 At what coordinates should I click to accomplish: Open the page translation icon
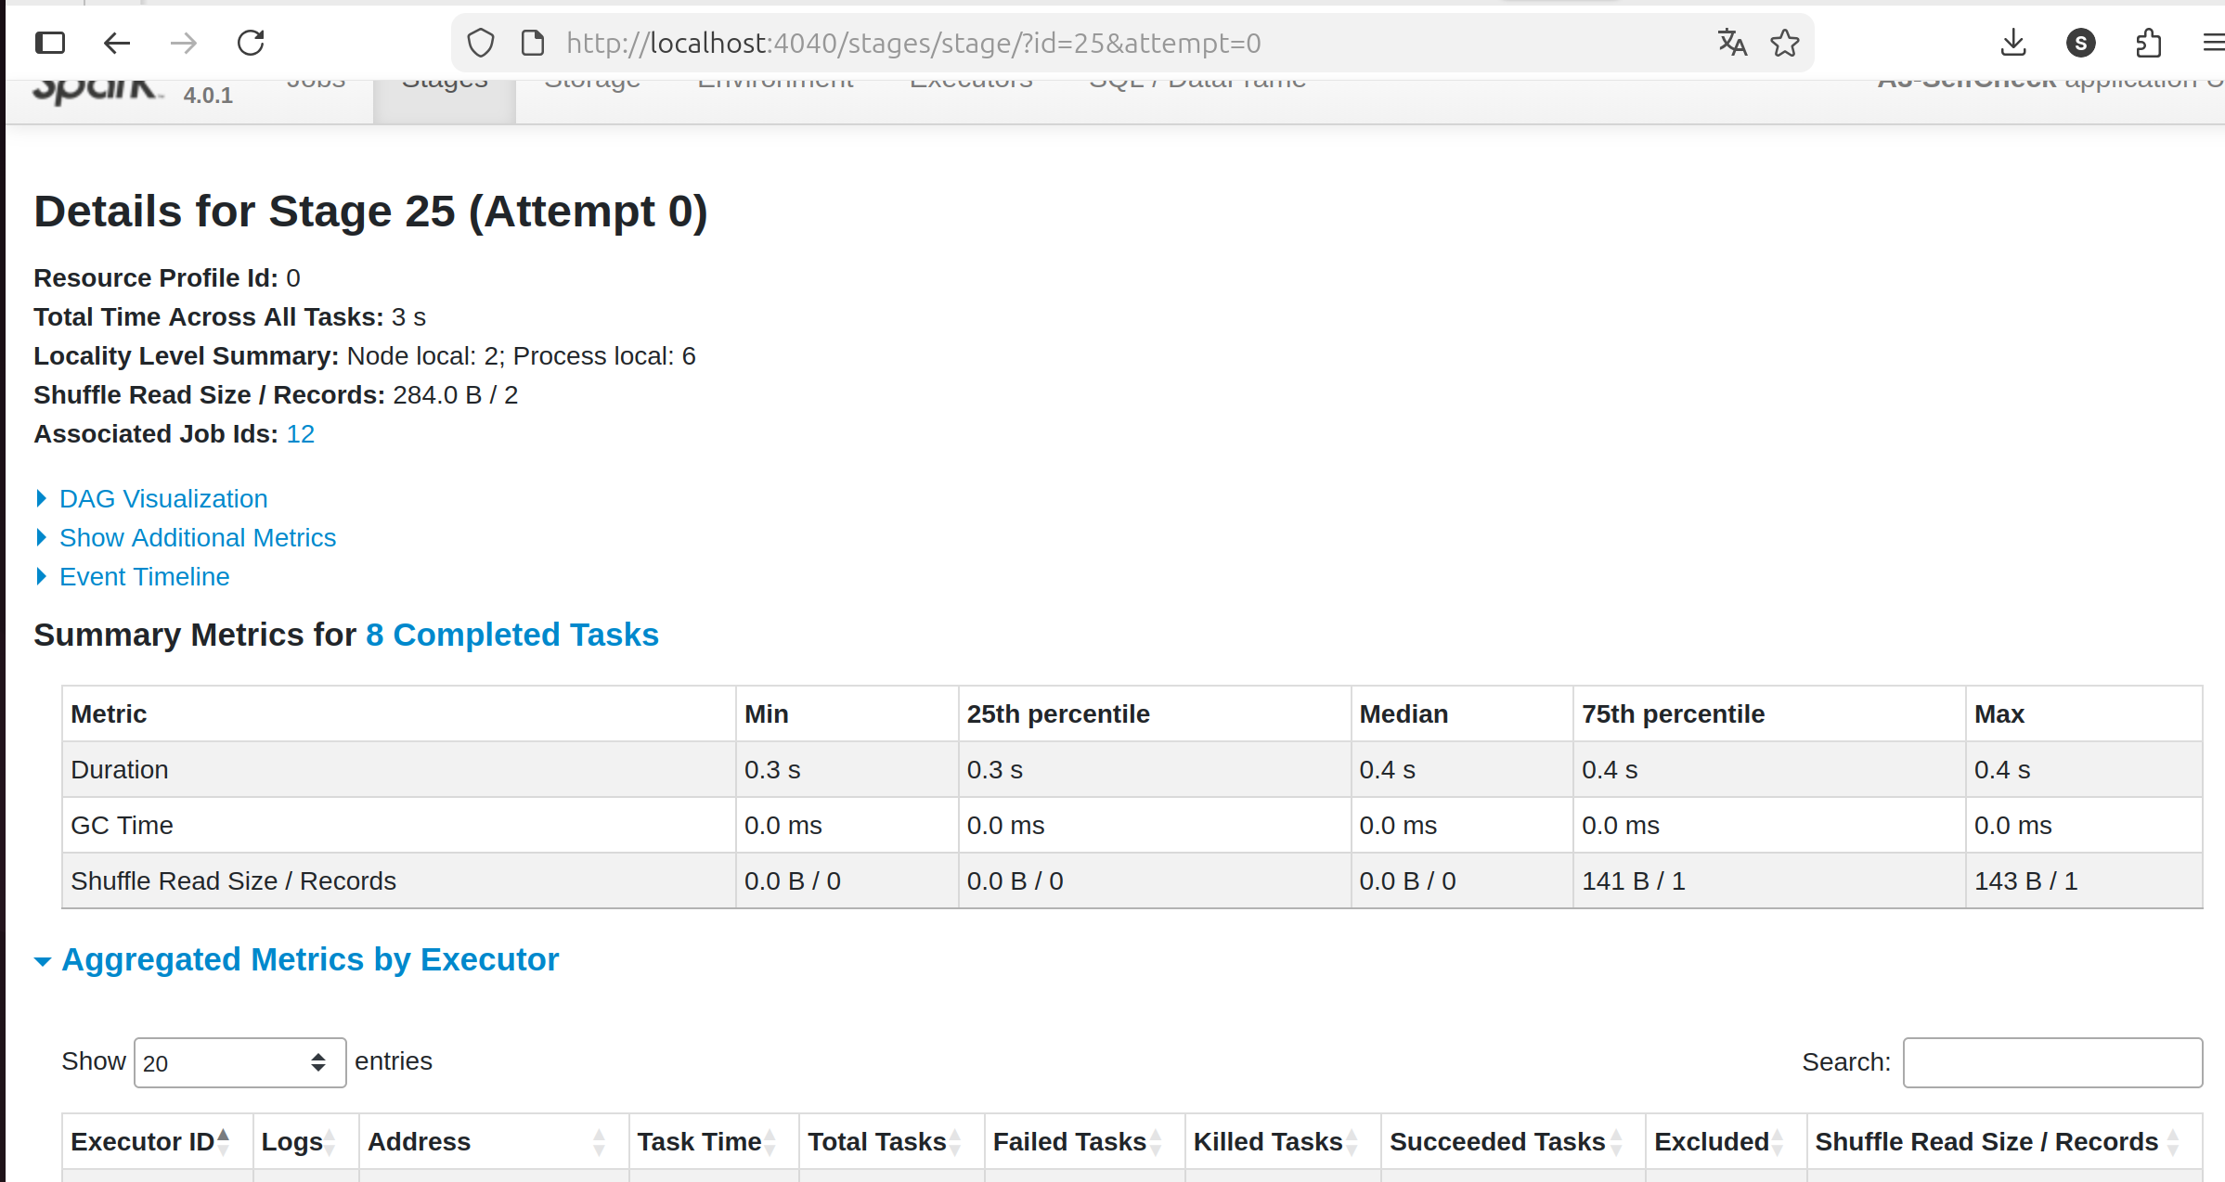pos(1730,43)
